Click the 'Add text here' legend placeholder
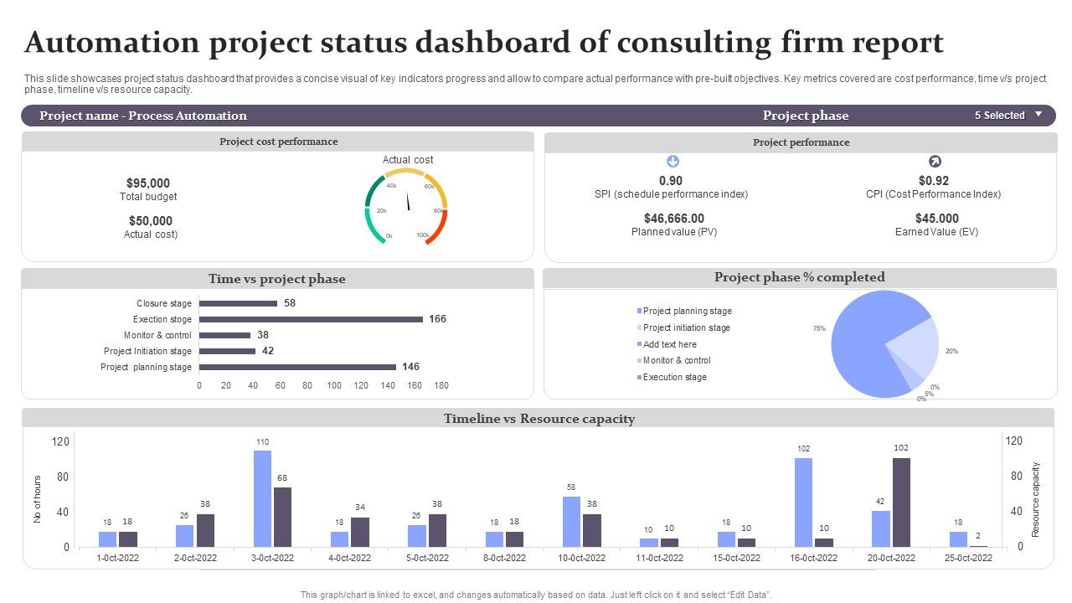Screen dimensions: 1072x603 point(668,344)
